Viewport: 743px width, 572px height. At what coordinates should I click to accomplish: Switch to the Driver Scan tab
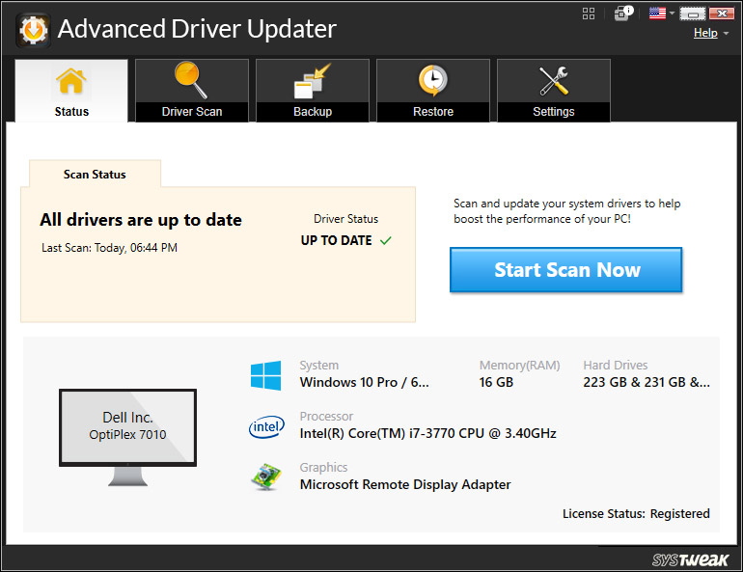[192, 91]
